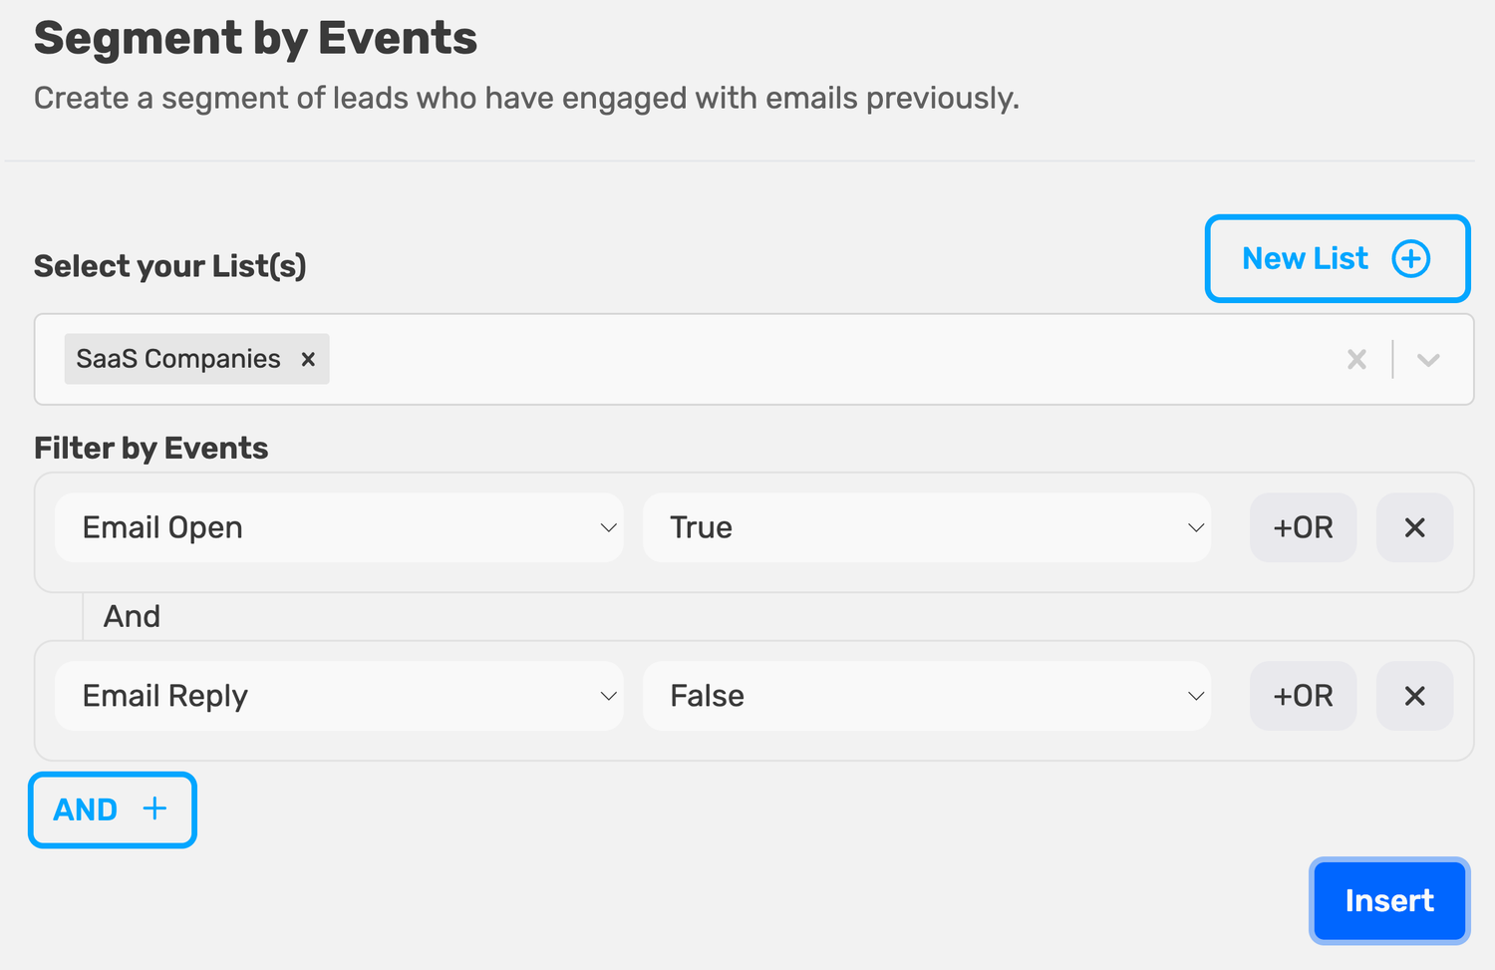Create a New List

[1338, 258]
